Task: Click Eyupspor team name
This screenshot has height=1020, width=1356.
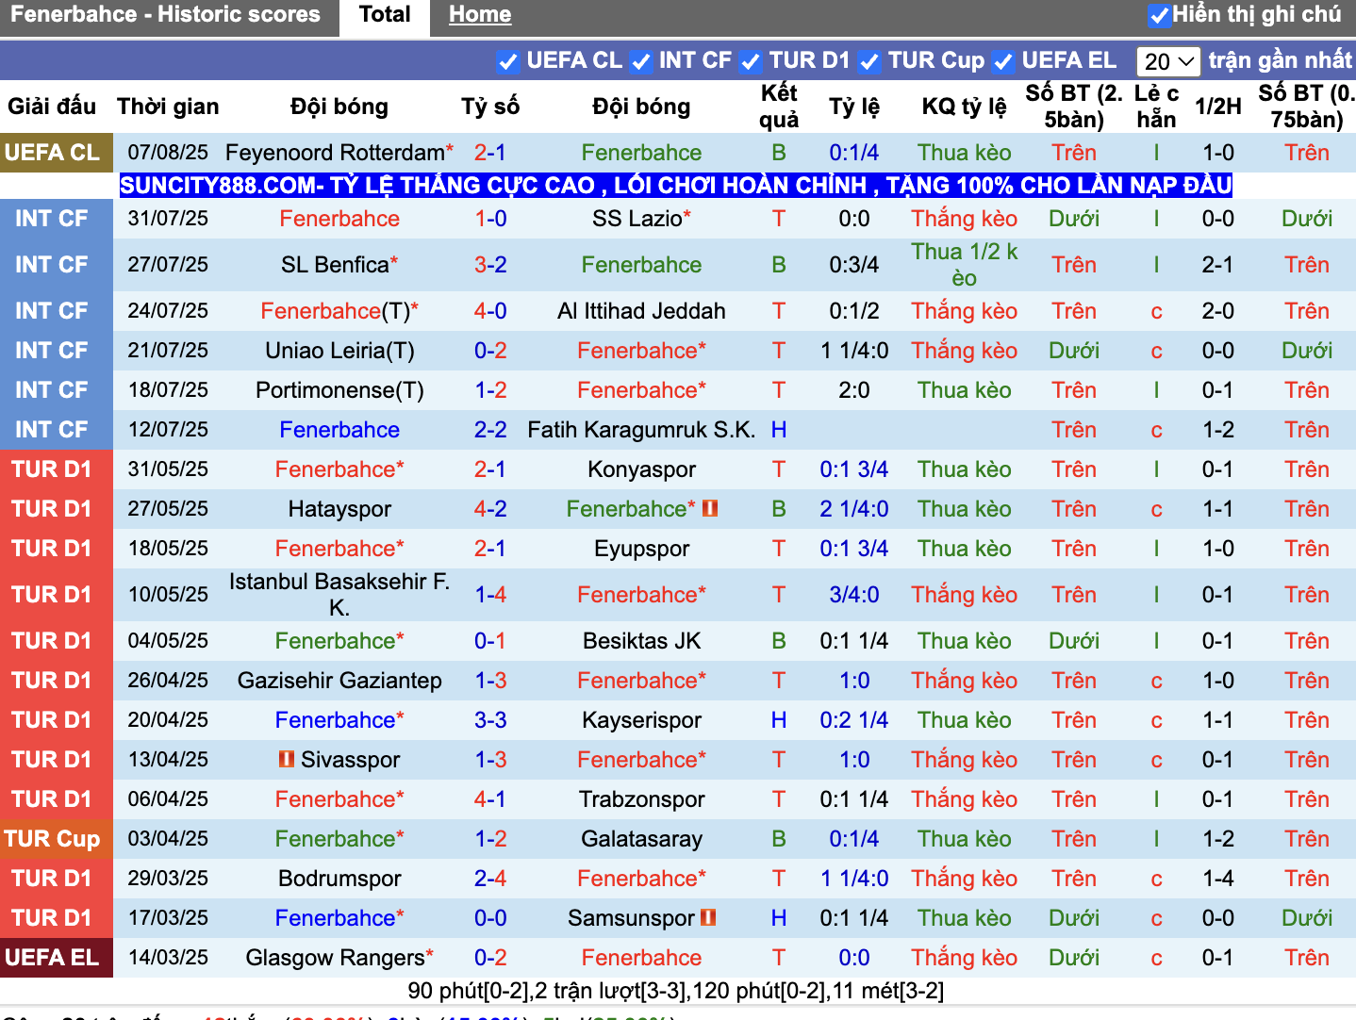Action: (641, 549)
